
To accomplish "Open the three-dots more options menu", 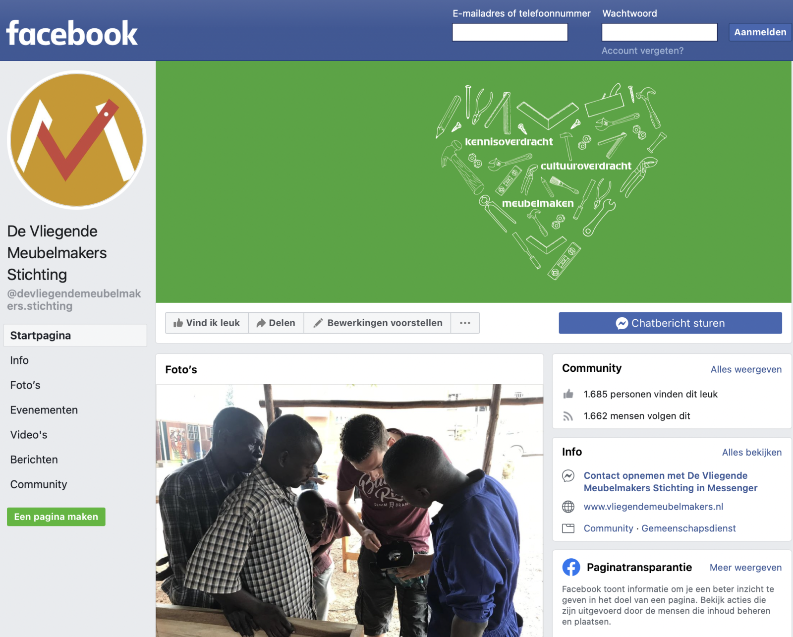I will [465, 323].
